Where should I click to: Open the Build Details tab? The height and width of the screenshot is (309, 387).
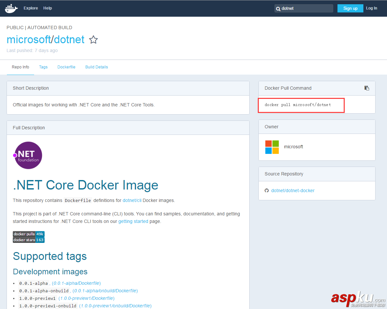[x=96, y=67]
